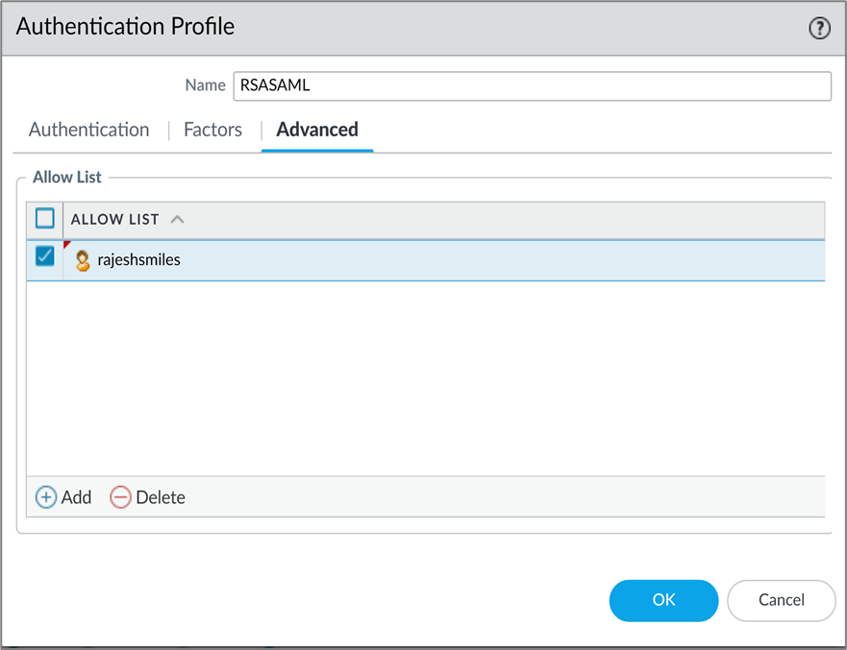Click the user icon beside rajeshsmiles
The image size is (847, 650).
(x=83, y=260)
